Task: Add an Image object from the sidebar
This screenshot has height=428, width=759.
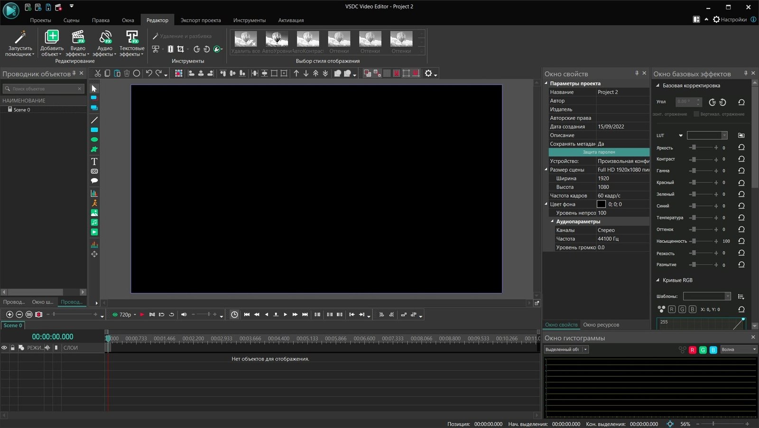Action: click(x=94, y=213)
